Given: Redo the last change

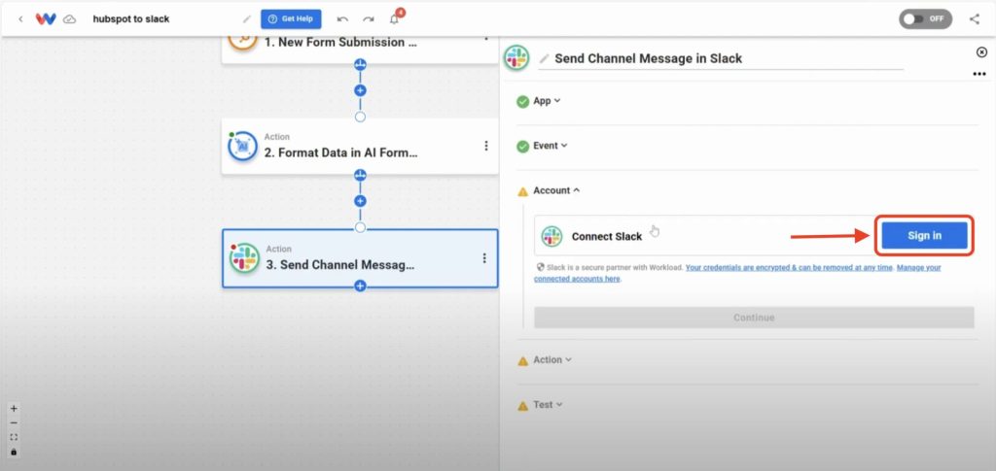Looking at the screenshot, I should pyautogui.click(x=369, y=19).
